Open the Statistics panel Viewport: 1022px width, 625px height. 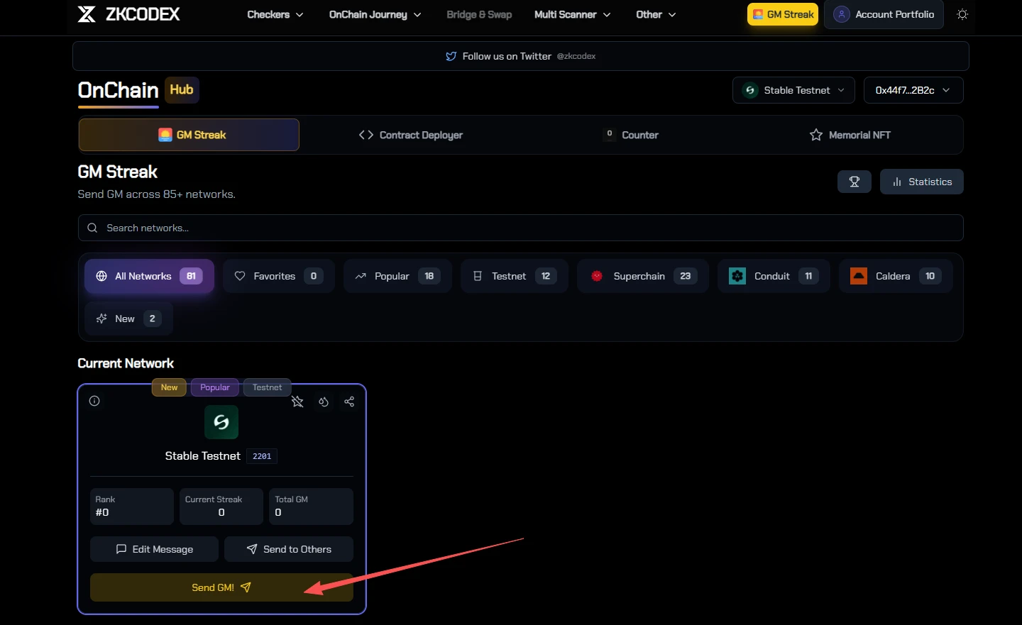922,182
